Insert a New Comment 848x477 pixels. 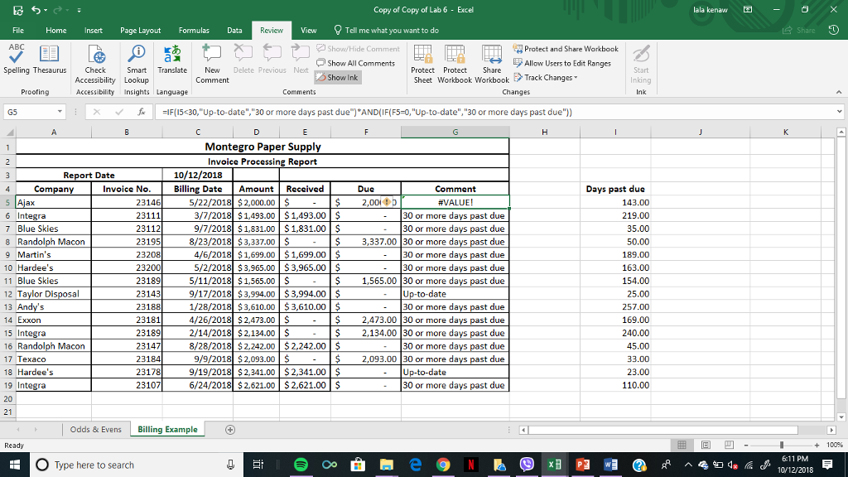[x=211, y=61]
